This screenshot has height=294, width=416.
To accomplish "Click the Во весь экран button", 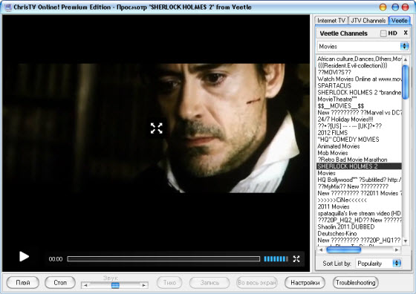I will [x=257, y=283].
